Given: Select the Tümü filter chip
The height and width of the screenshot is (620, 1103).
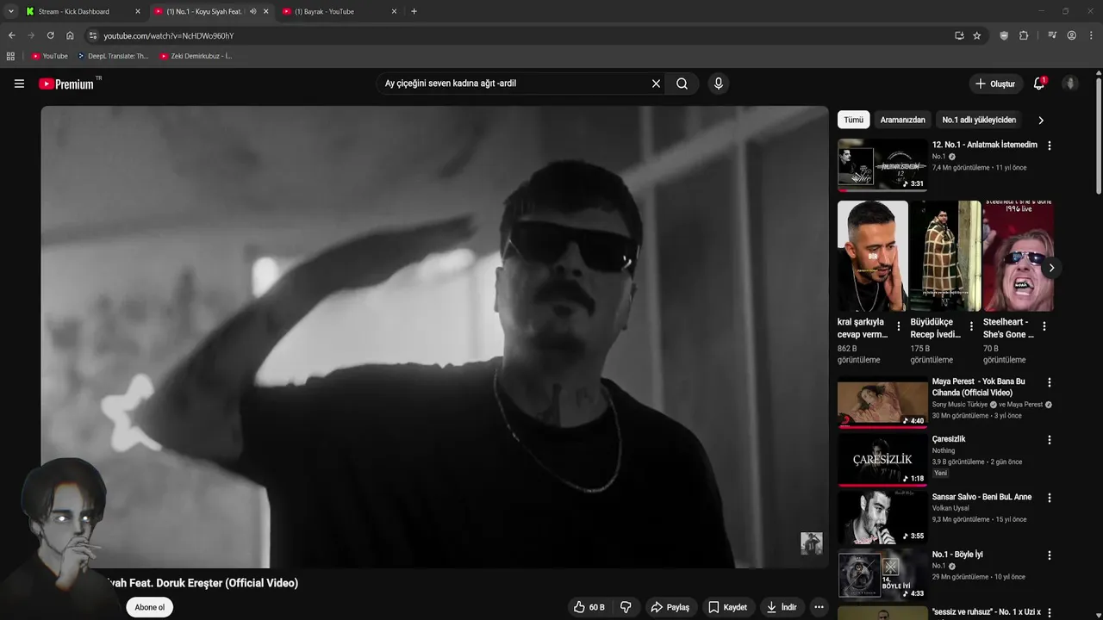Looking at the screenshot, I should (853, 120).
